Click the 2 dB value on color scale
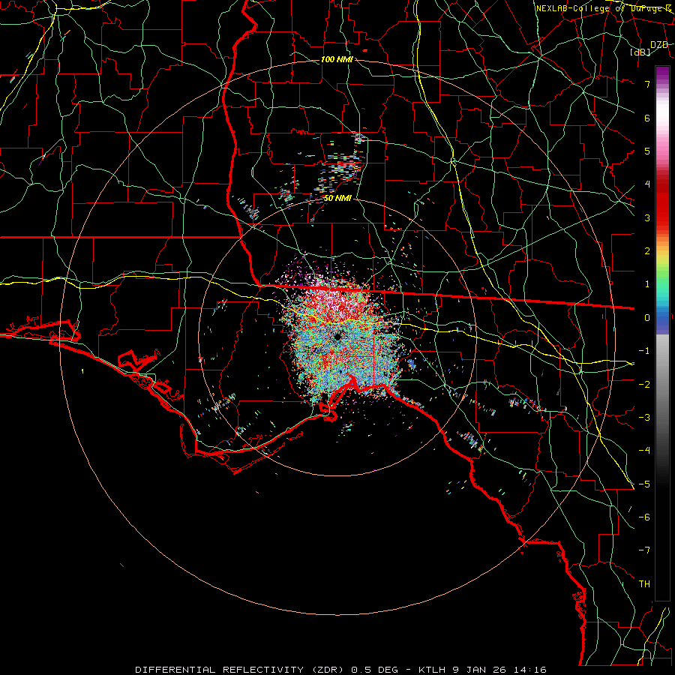 647,251
